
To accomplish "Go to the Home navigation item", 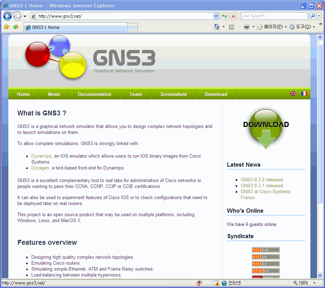I will point(23,94).
